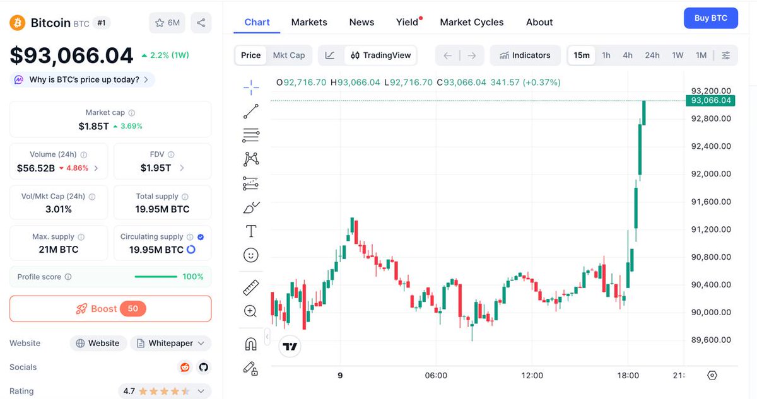757x399 pixels.
Task: Select the forecasting position tool
Action: (251, 183)
